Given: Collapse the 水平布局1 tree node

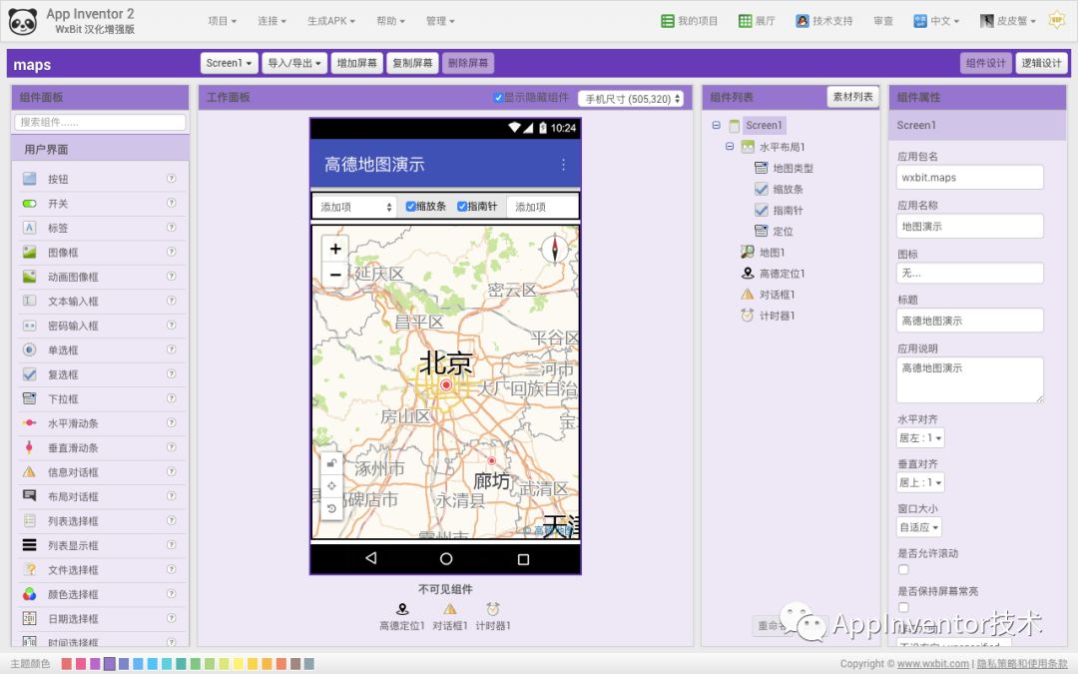Looking at the screenshot, I should pyautogui.click(x=730, y=147).
